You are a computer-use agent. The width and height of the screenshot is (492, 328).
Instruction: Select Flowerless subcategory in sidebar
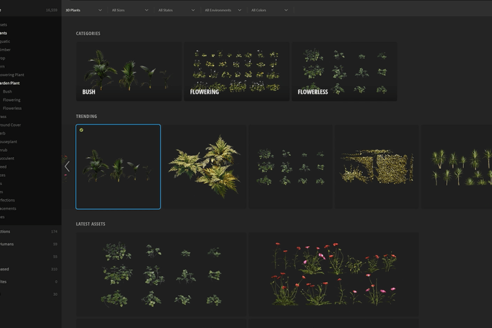[12, 108]
